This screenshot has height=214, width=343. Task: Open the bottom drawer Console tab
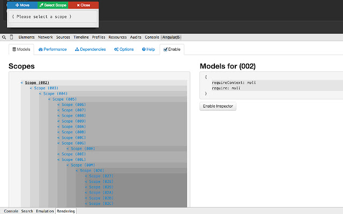pyautogui.click(x=11, y=211)
